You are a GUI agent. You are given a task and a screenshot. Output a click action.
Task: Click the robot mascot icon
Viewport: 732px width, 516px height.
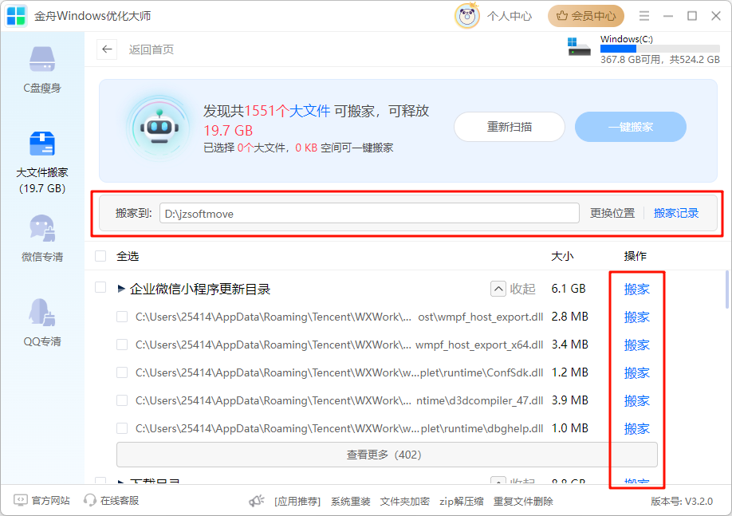[159, 127]
